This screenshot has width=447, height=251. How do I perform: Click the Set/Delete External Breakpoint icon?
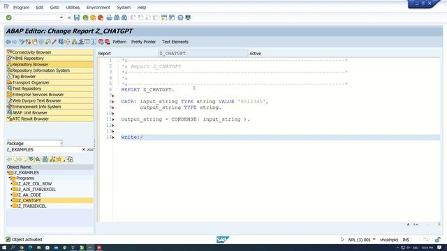coord(107,42)
